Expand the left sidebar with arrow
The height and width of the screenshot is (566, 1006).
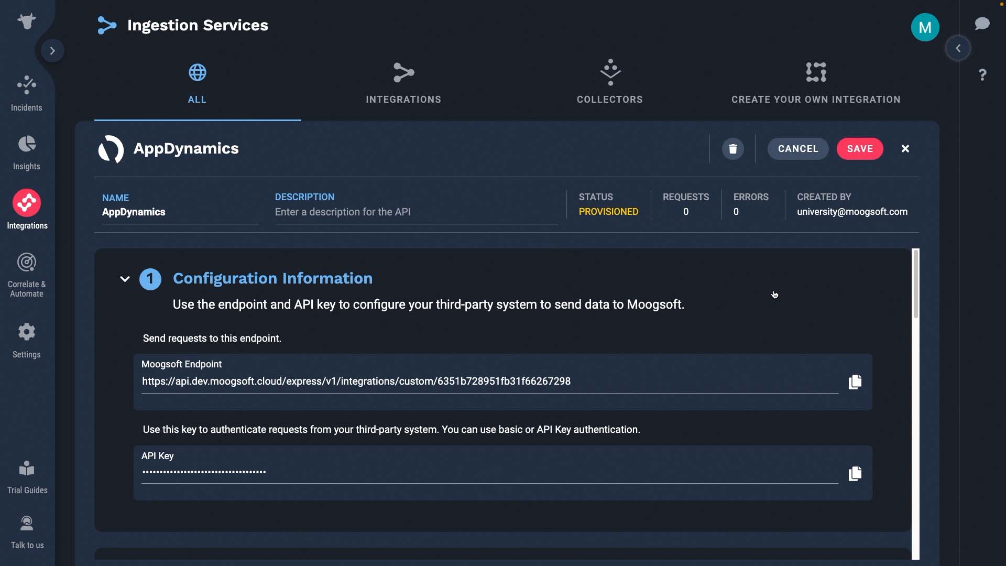pyautogui.click(x=52, y=51)
